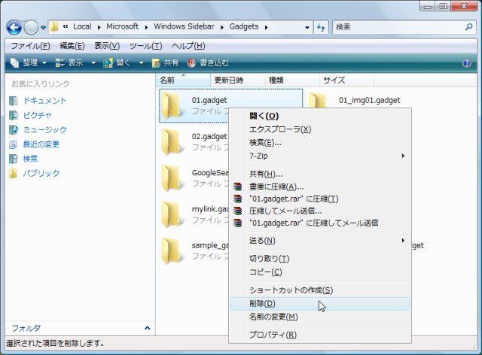Click the blue help question icon
This screenshot has height=355, width=482.
(x=466, y=63)
